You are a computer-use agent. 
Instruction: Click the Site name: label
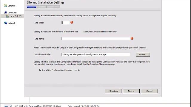(39, 39)
